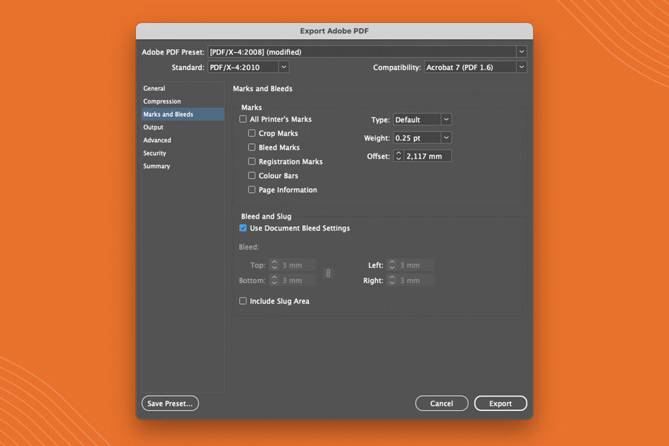This screenshot has height=446, width=669.
Task: Click the Bottom bleed stepper arrows
Action: (274, 280)
